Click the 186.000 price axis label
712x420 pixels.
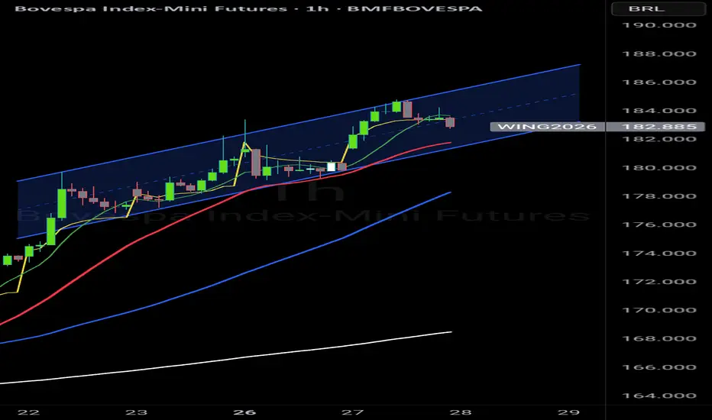click(x=659, y=82)
